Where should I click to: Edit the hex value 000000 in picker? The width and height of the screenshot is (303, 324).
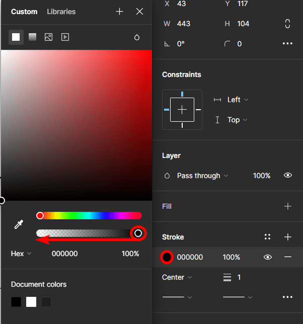point(65,254)
